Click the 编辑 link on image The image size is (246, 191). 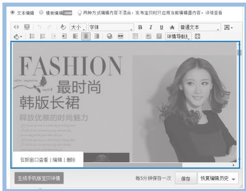pos(57,160)
